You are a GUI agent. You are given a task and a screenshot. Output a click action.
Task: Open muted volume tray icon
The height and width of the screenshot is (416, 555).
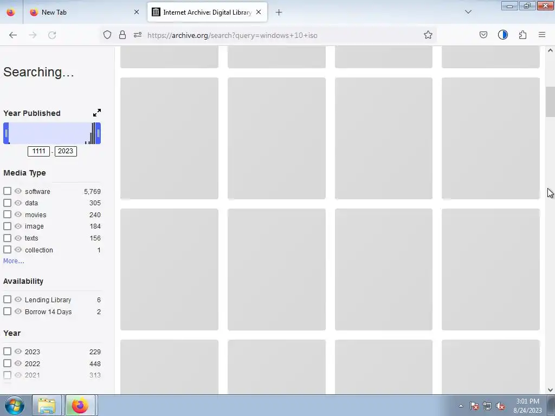[x=500, y=406]
